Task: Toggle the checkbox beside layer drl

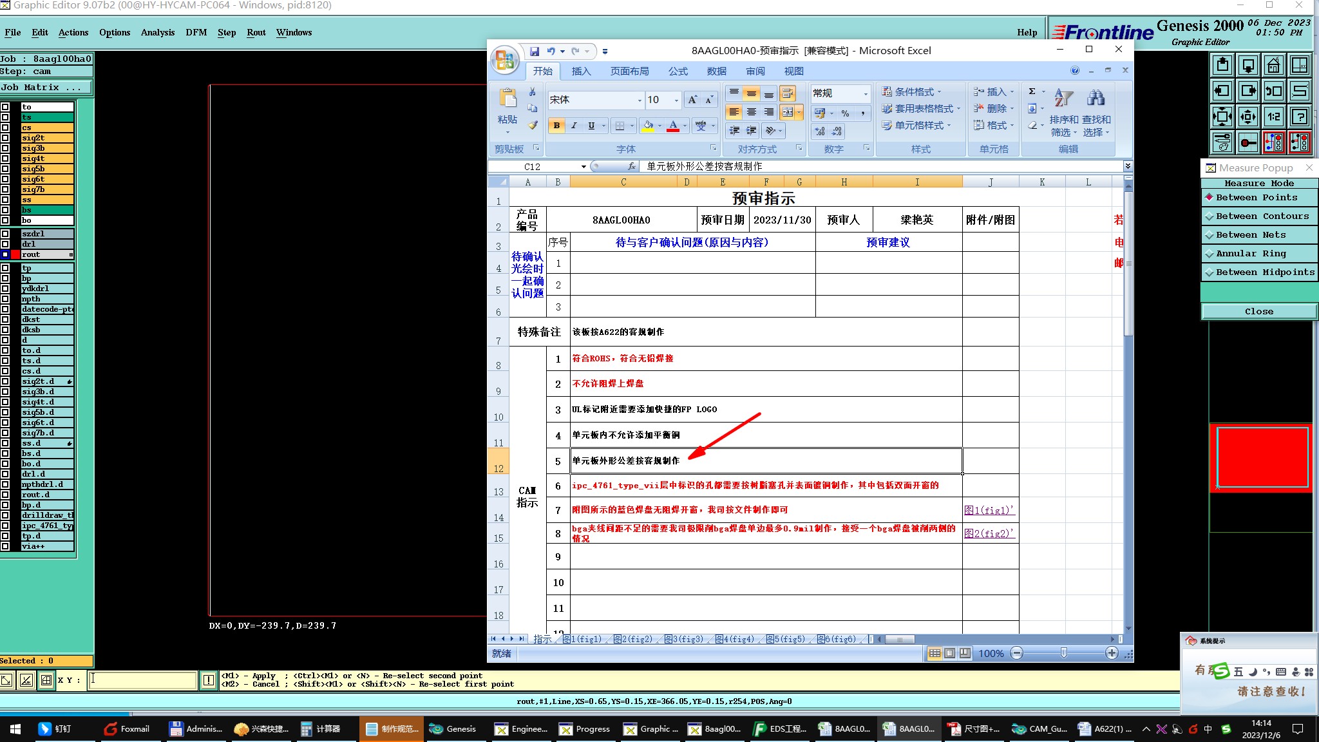Action: 5,244
